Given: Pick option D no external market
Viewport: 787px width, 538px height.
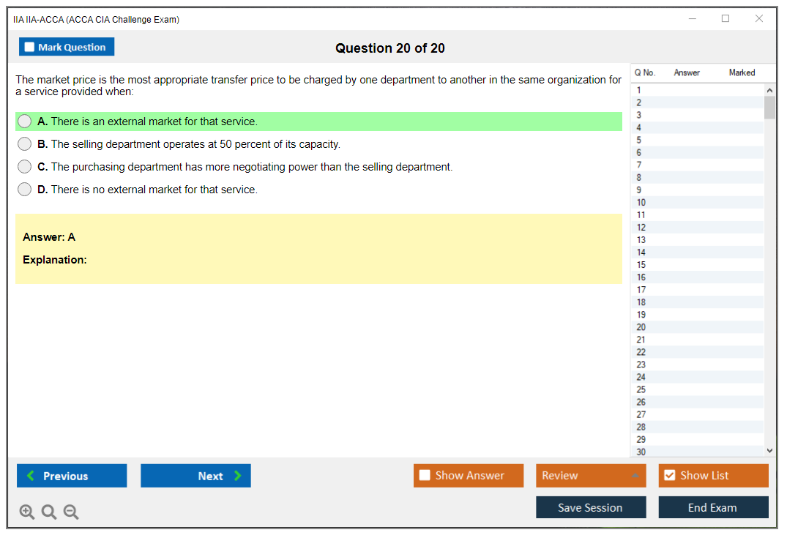Looking at the screenshot, I should pyautogui.click(x=25, y=190).
